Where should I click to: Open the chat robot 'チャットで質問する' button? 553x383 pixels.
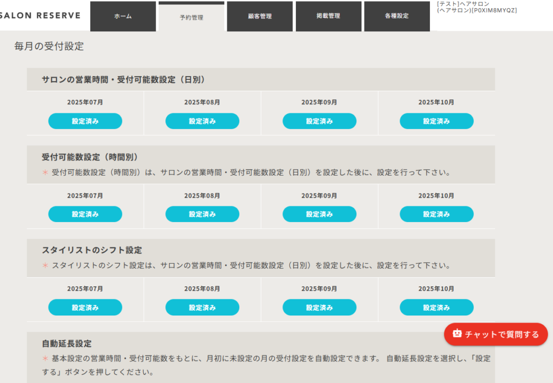[x=496, y=334]
